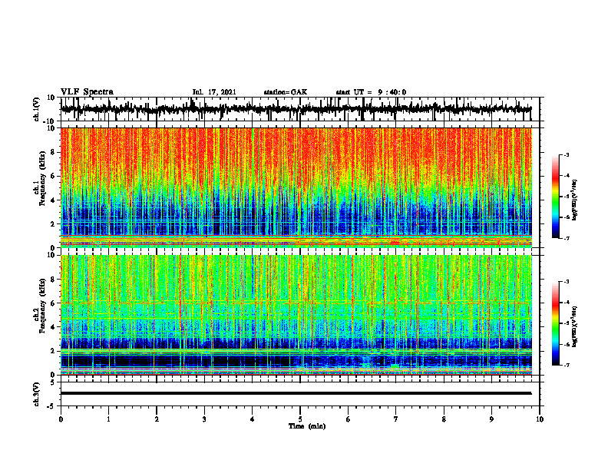Click time axis tick label "6"
Viewport: 608px width, 470px height.
point(349,419)
